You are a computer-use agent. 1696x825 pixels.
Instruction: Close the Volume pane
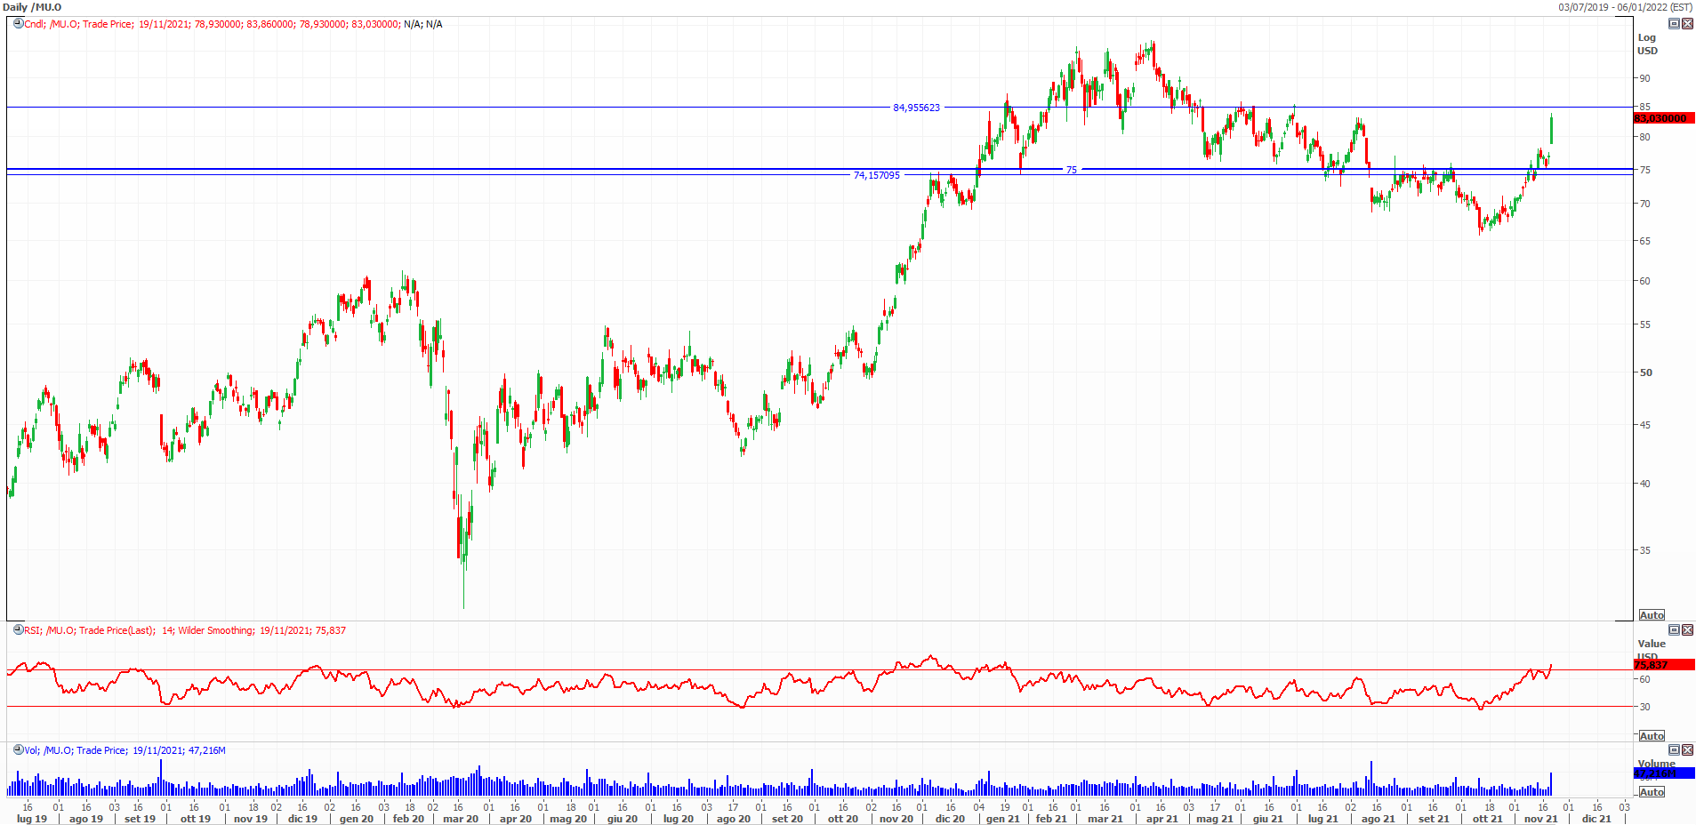[1686, 749]
